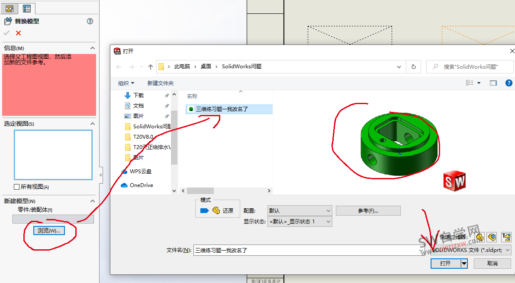Unpin the 下载 folder from Quick Access
Viewport: 515px width, 283px height.
click(x=166, y=95)
